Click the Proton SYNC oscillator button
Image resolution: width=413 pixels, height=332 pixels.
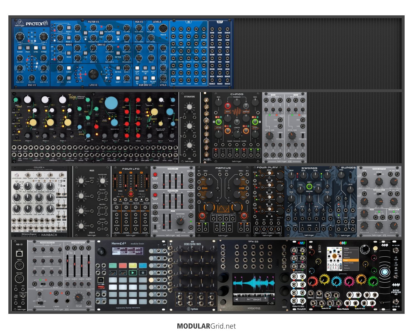(x=36, y=48)
